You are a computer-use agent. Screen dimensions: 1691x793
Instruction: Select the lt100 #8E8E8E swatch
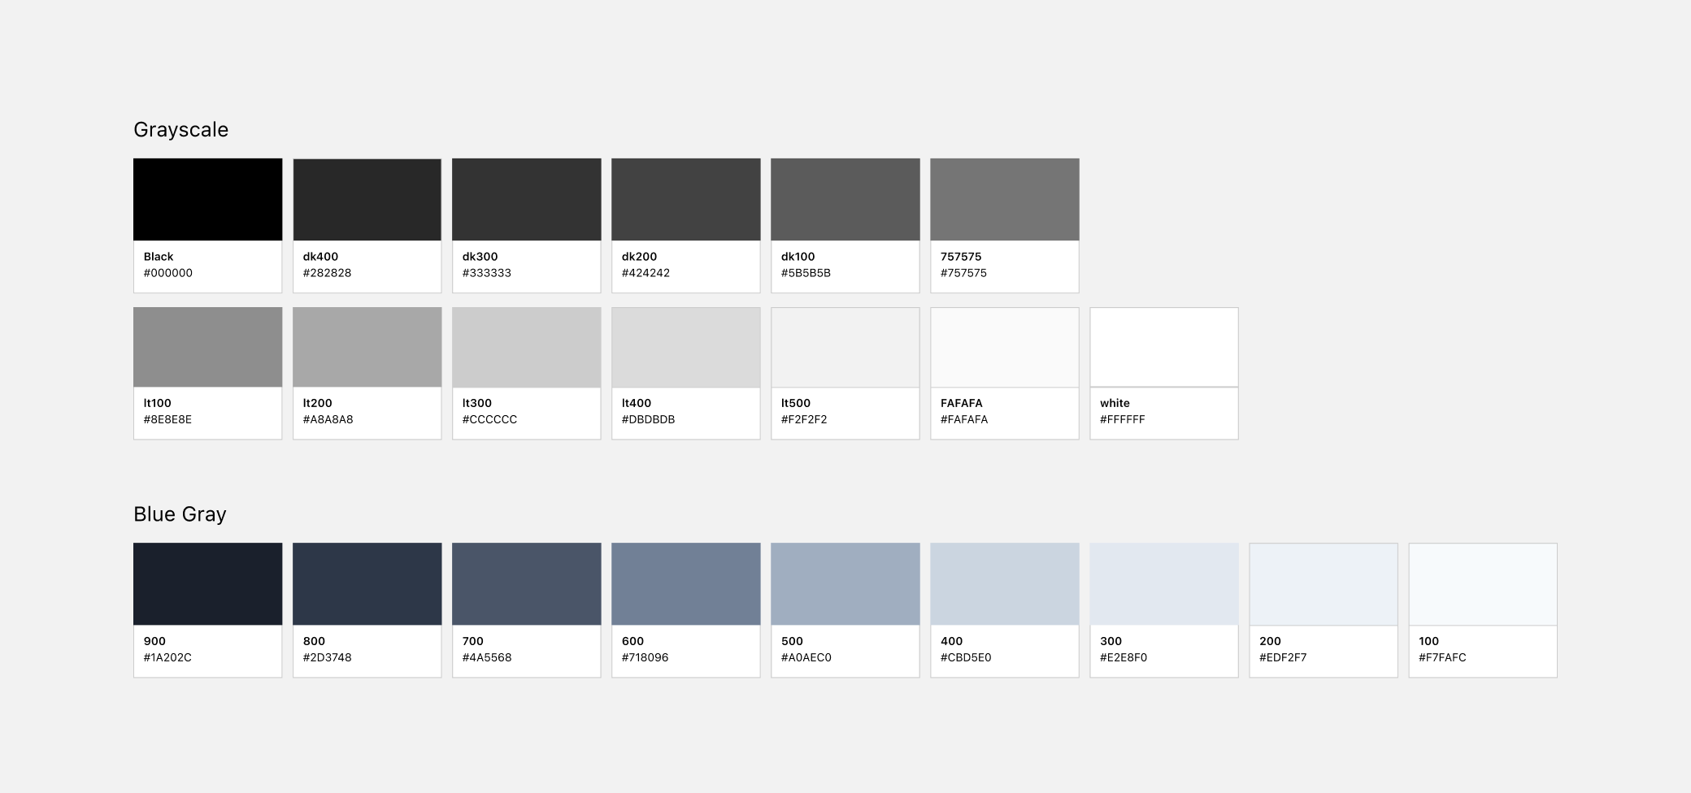207,348
